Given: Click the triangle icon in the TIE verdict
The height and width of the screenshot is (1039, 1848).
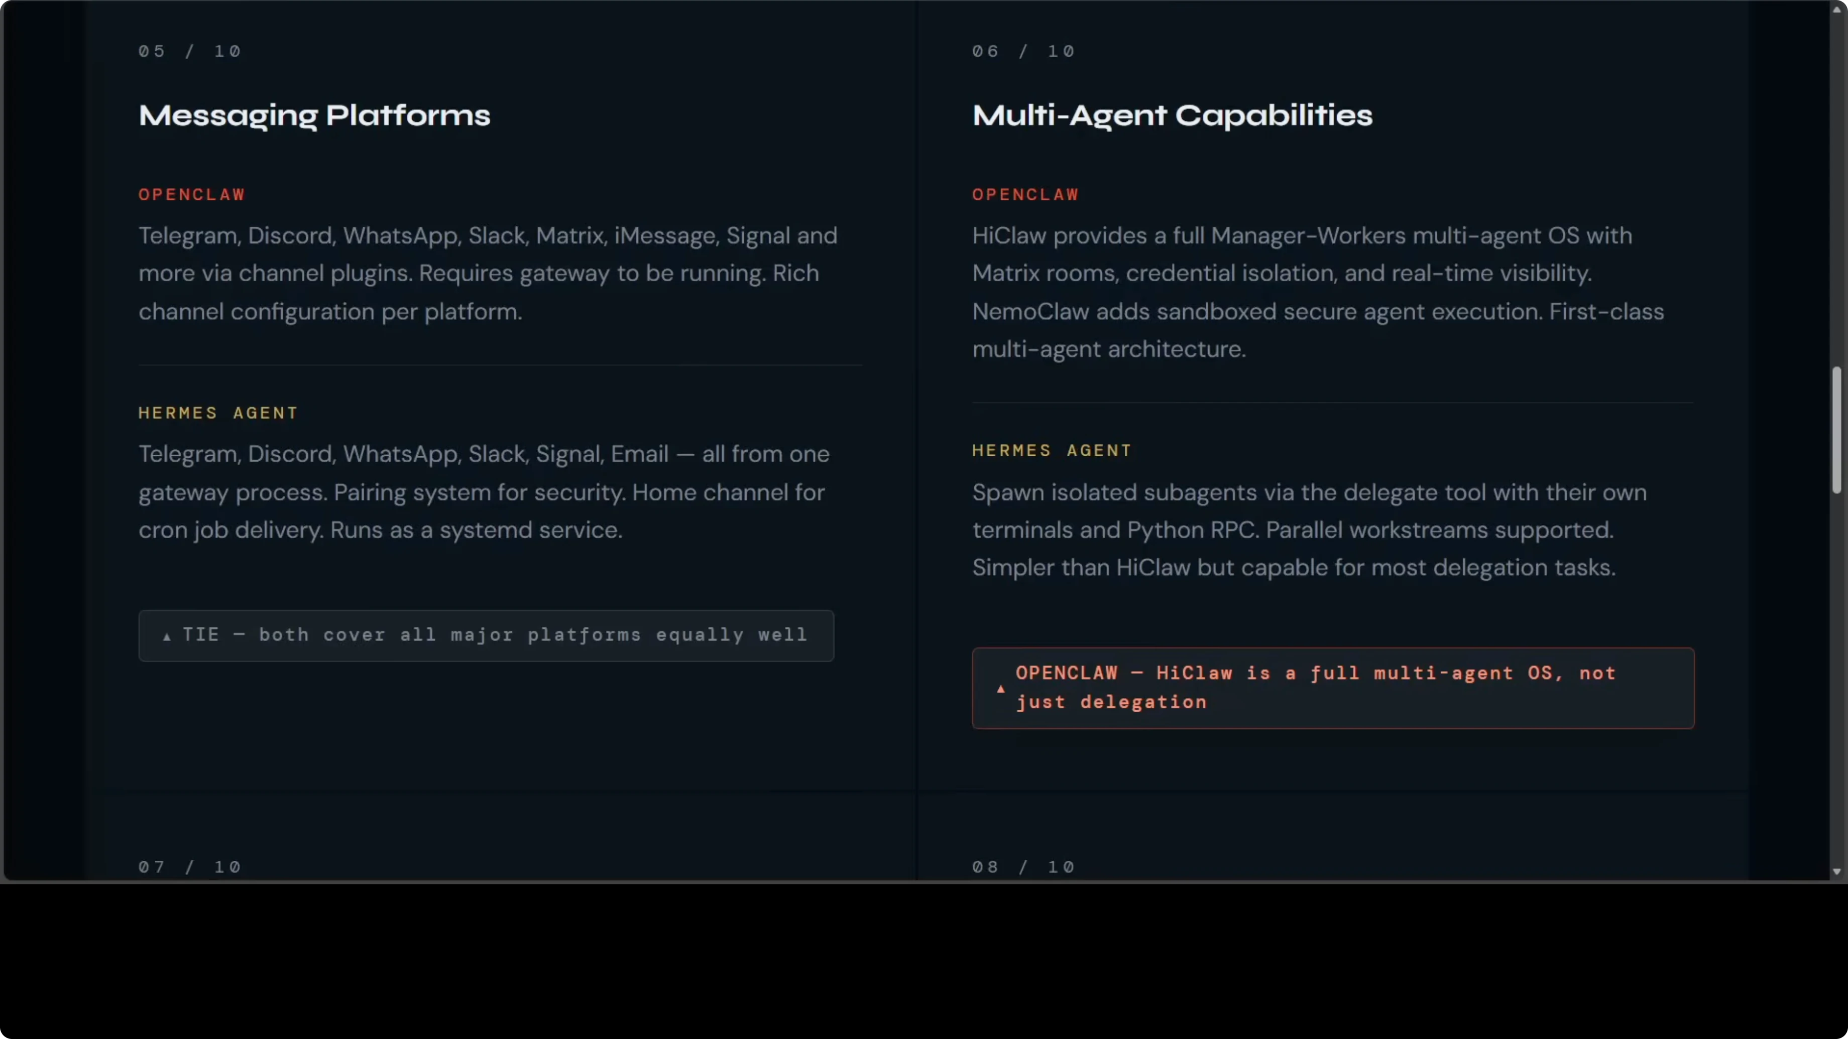Looking at the screenshot, I should coord(167,636).
